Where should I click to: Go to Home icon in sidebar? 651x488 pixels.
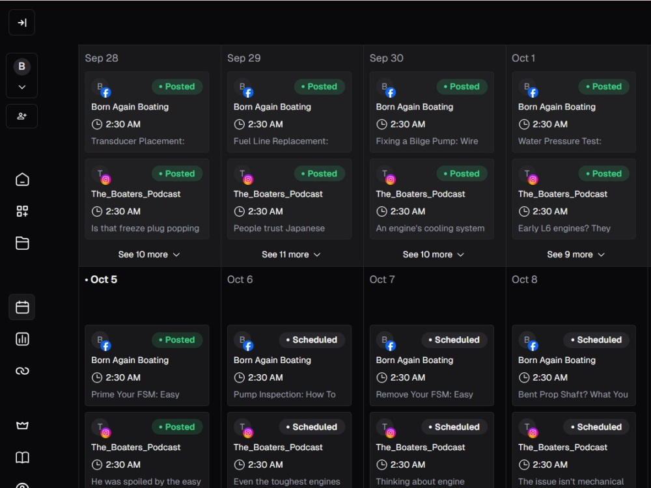pyautogui.click(x=22, y=180)
